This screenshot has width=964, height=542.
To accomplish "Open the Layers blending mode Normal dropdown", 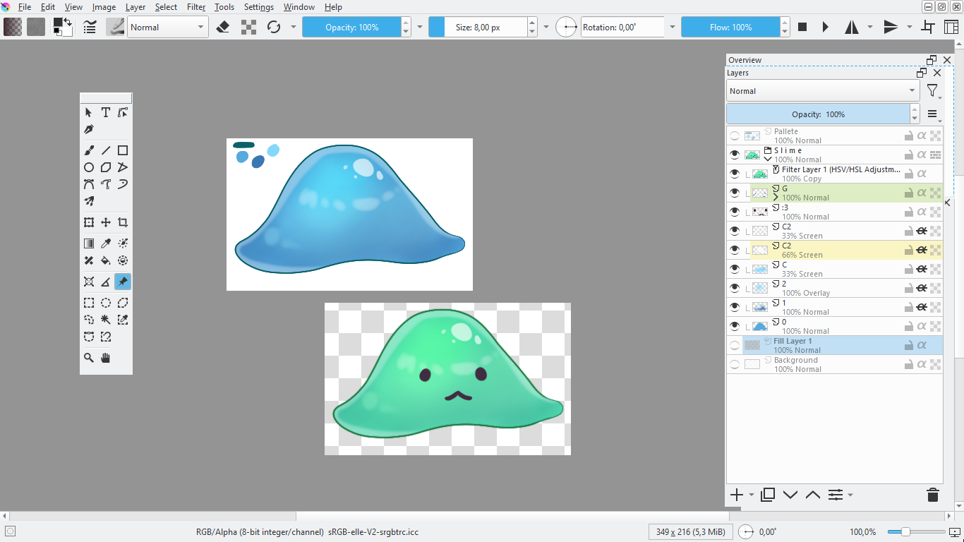I will (x=823, y=91).
